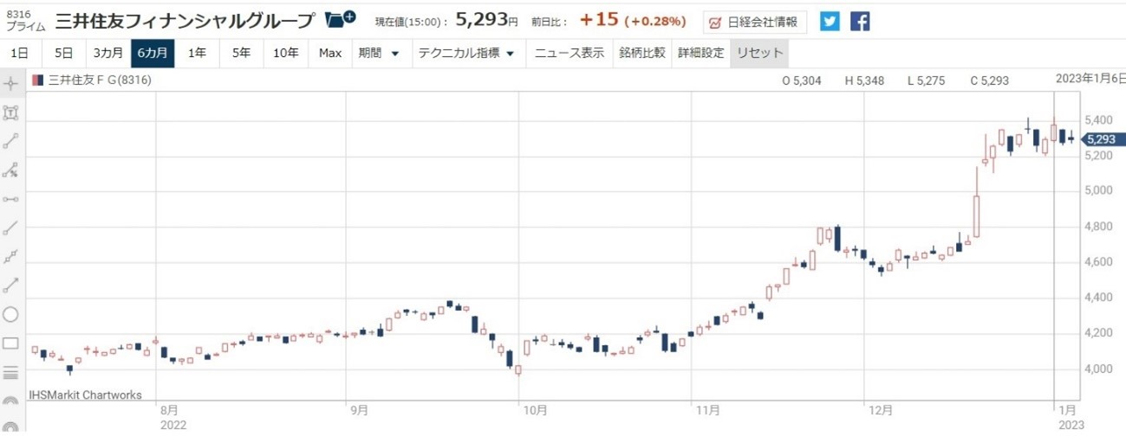1126x443 pixels.
Task: Select the crosshair cursor tool
Action: [x=10, y=84]
